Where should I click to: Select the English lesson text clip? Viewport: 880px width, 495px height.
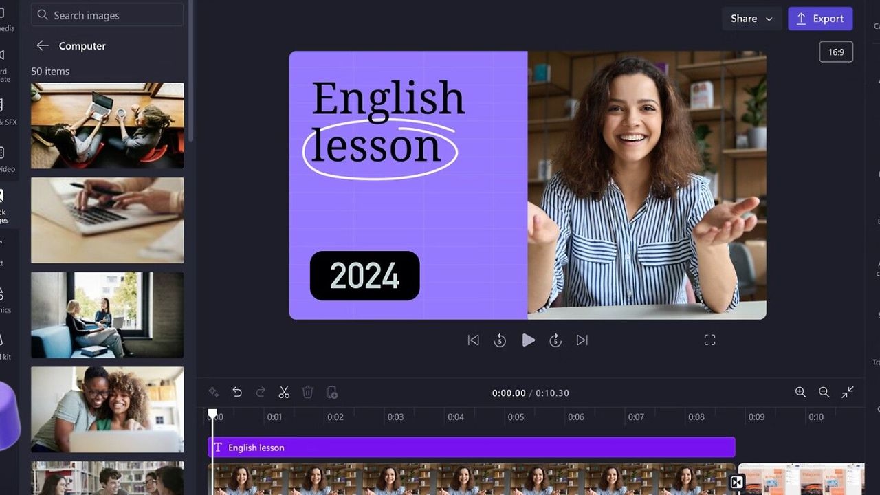471,448
